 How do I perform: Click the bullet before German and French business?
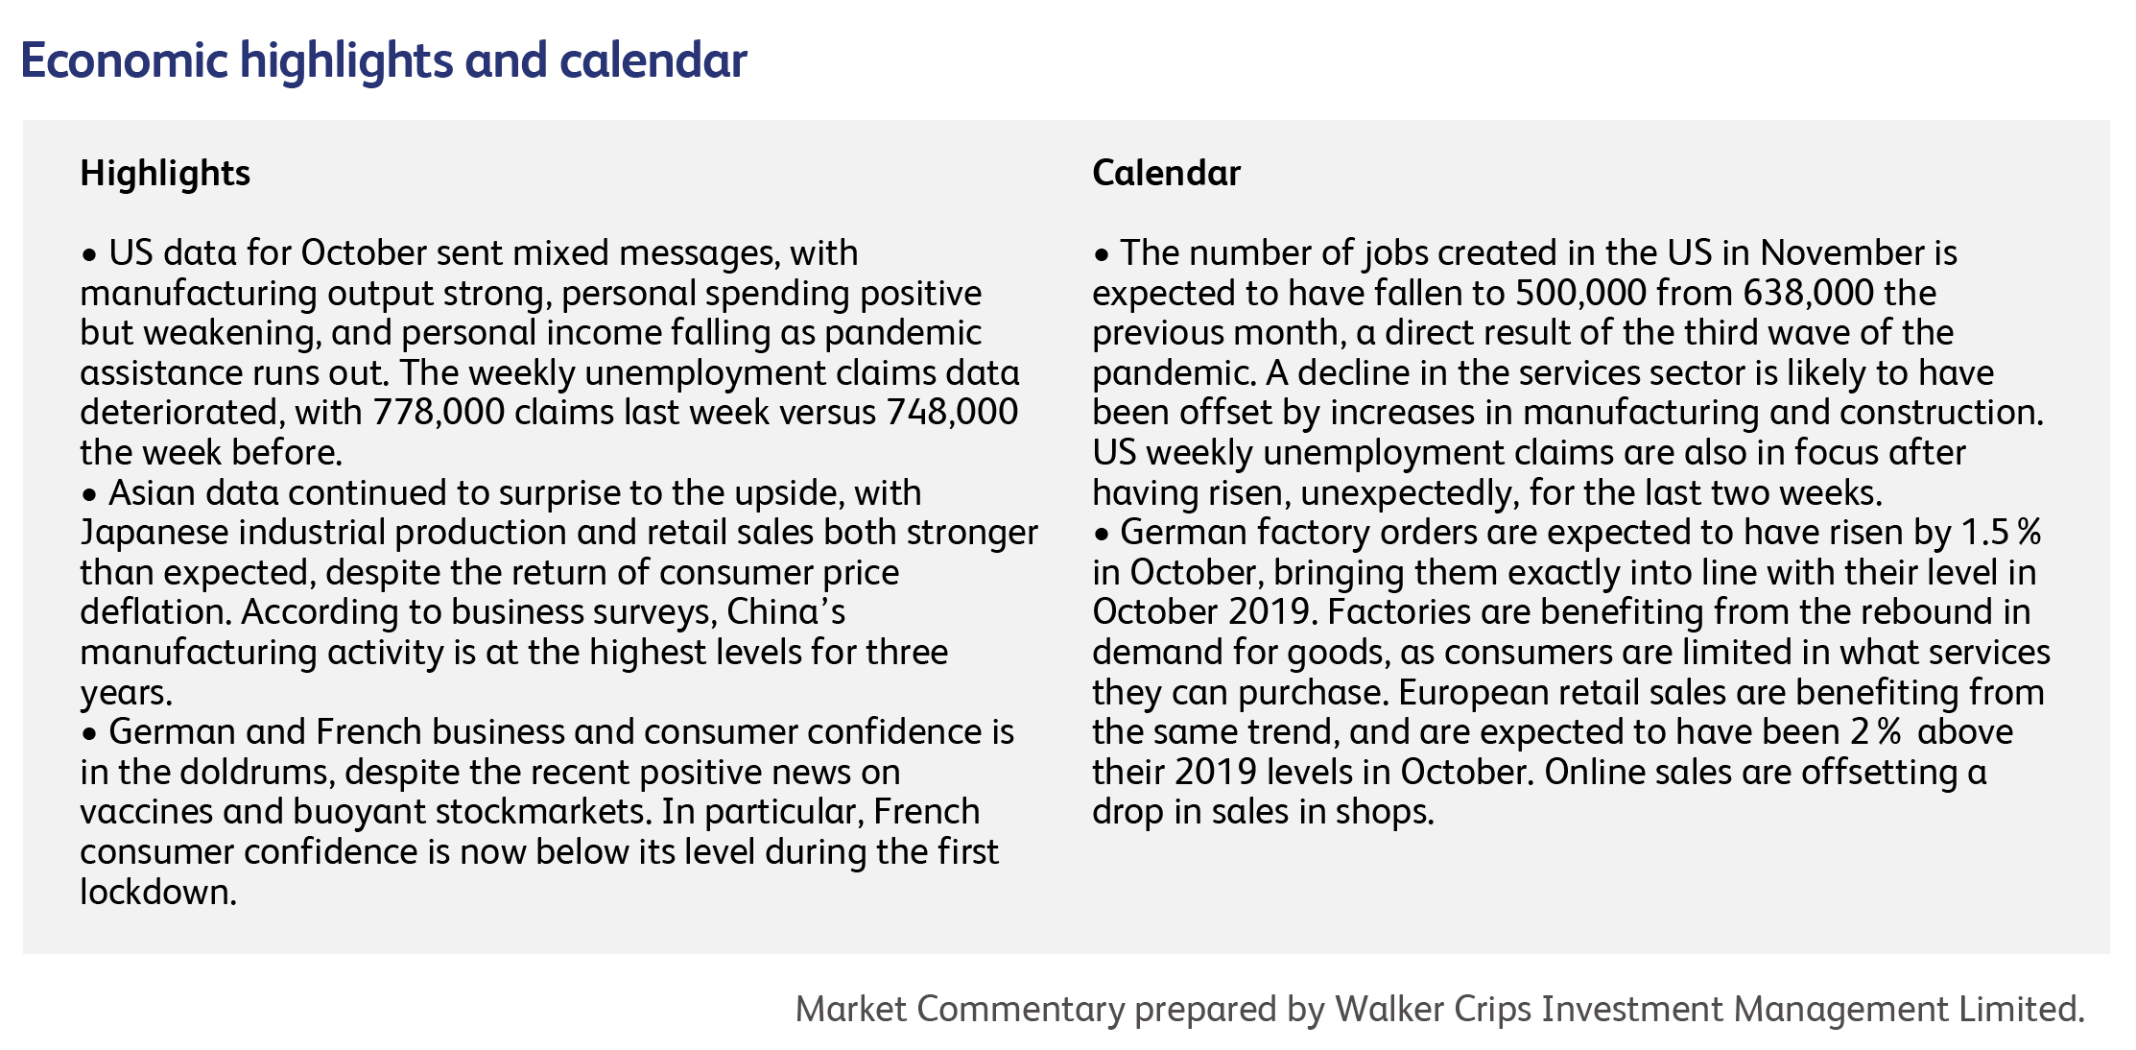tap(89, 734)
